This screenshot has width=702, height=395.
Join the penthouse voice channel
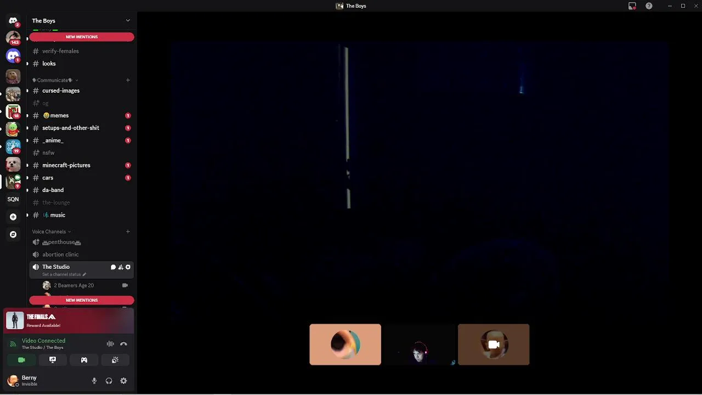(x=82, y=242)
